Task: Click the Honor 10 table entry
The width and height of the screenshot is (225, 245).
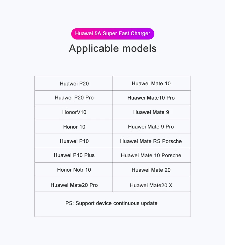Action: [x=74, y=127]
